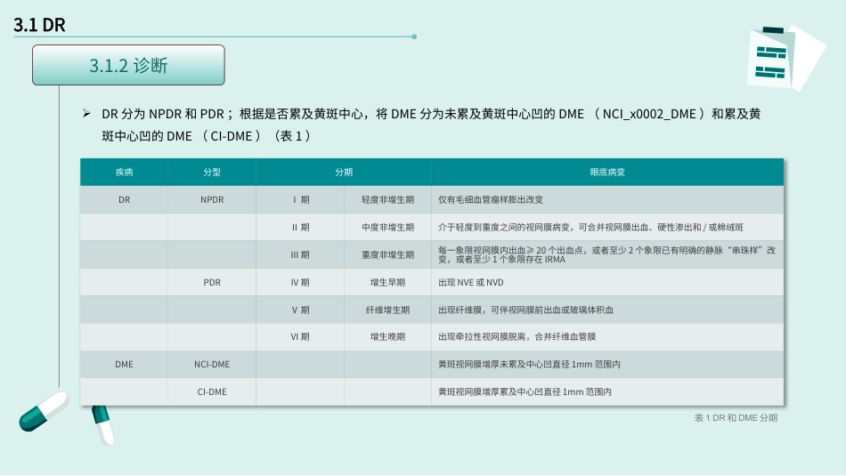Screen dimensions: 846x476
Task: Click the "眼底病变" table header
Action: tap(607, 172)
